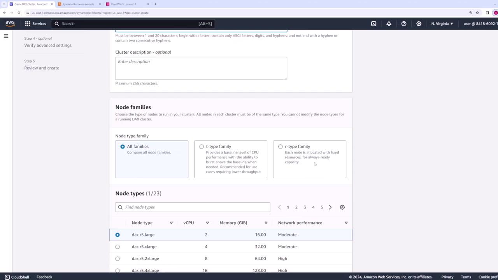The image size is (498, 280).
Task: Click the Review and create step
Action: pos(42,68)
